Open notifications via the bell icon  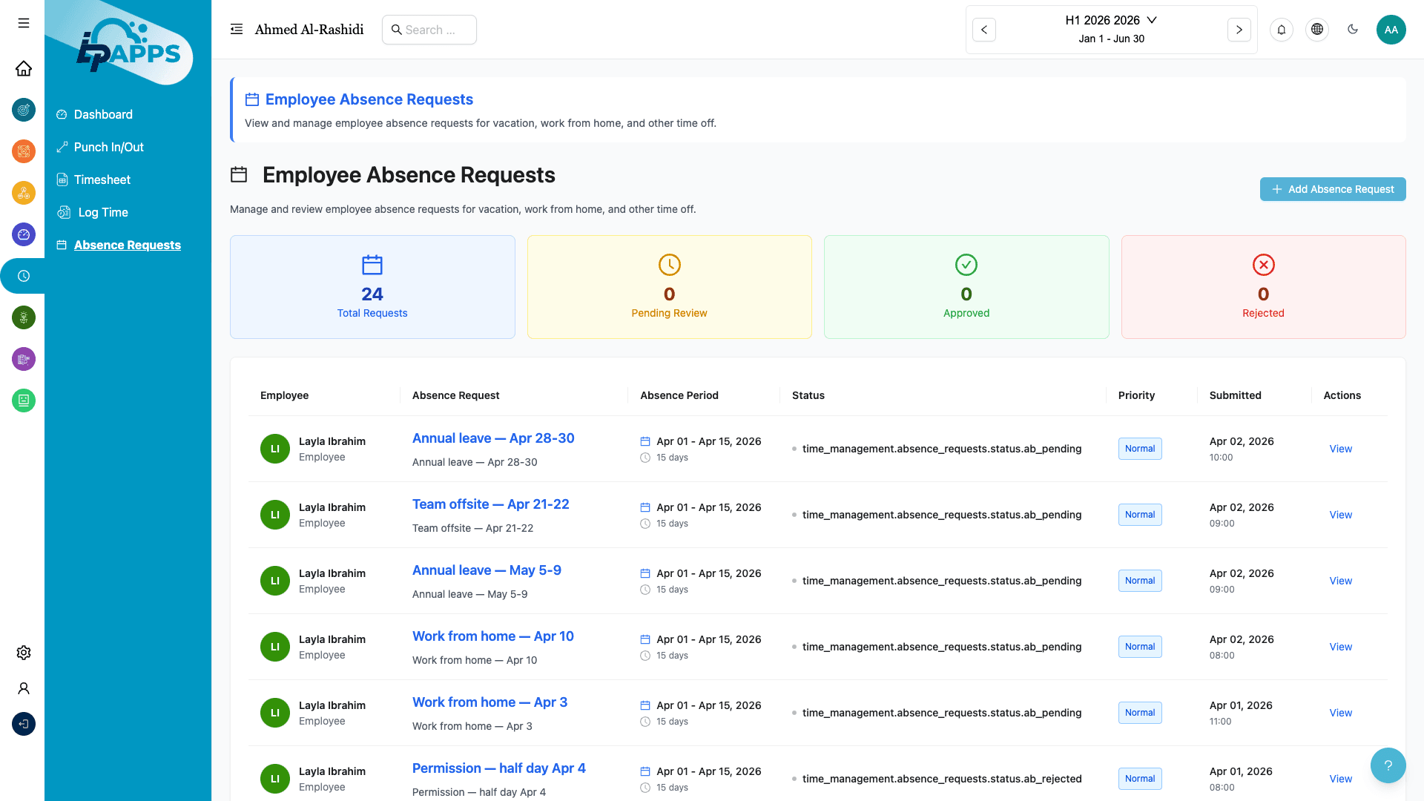1282,30
